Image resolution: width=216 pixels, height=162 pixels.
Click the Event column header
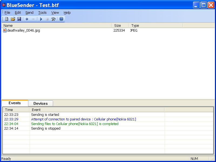tap(97, 110)
